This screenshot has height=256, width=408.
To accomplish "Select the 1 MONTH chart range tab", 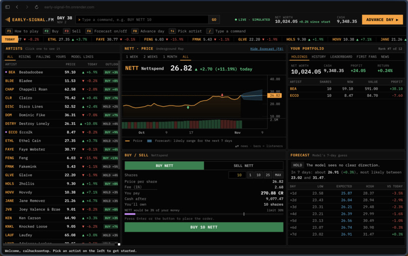I will point(170,57).
